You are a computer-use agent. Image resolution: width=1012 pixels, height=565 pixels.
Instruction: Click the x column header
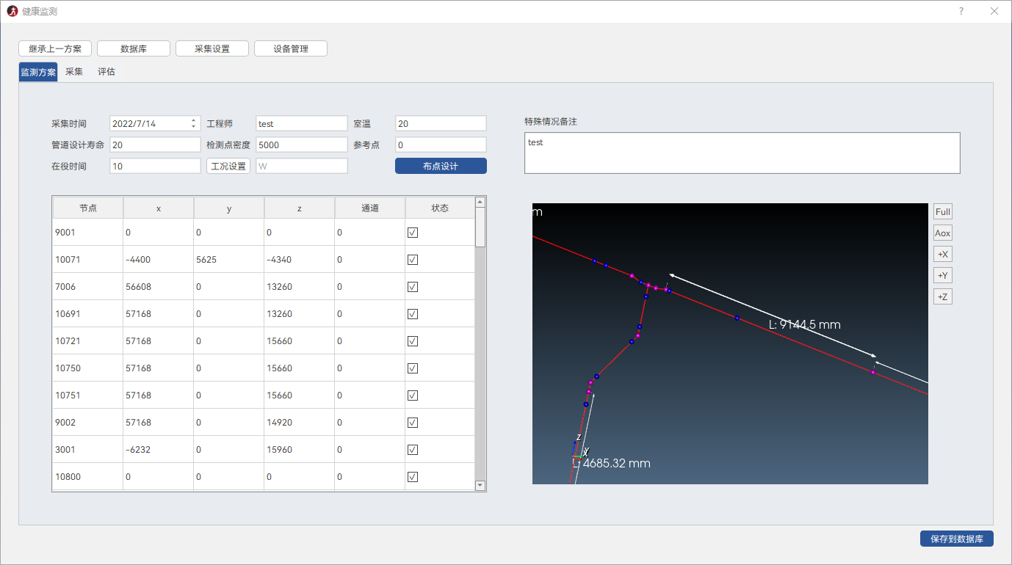pyautogui.click(x=159, y=208)
